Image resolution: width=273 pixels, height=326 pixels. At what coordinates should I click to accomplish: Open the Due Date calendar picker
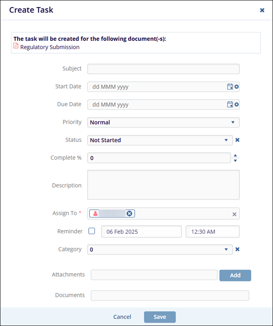(230, 104)
